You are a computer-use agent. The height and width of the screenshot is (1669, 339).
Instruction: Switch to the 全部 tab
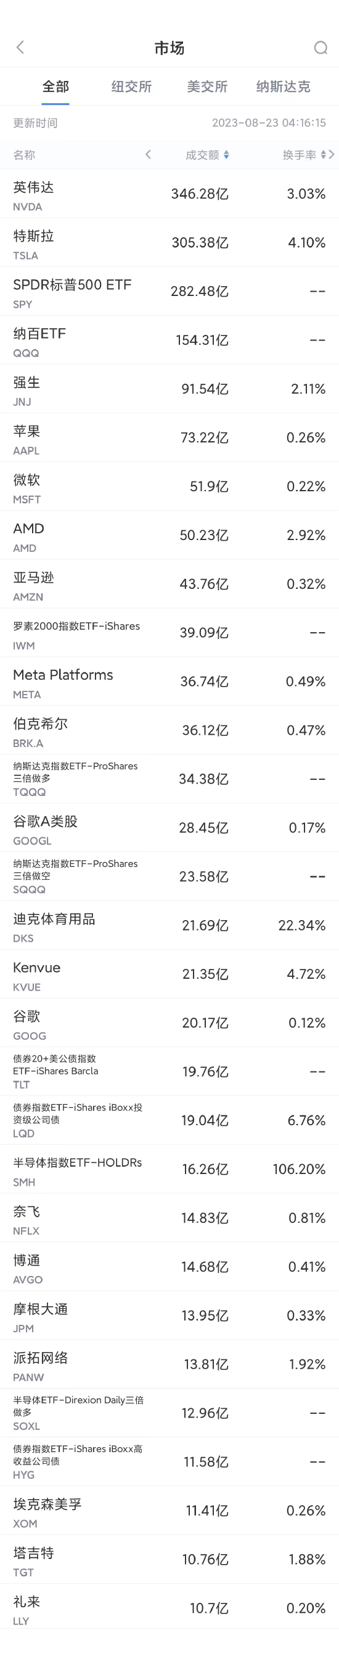[55, 86]
